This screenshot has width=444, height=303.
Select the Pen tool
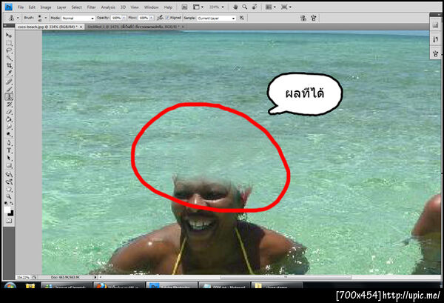click(9, 142)
